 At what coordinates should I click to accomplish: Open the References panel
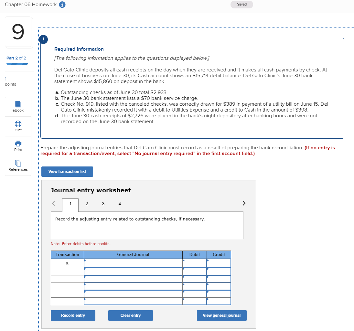click(x=18, y=166)
